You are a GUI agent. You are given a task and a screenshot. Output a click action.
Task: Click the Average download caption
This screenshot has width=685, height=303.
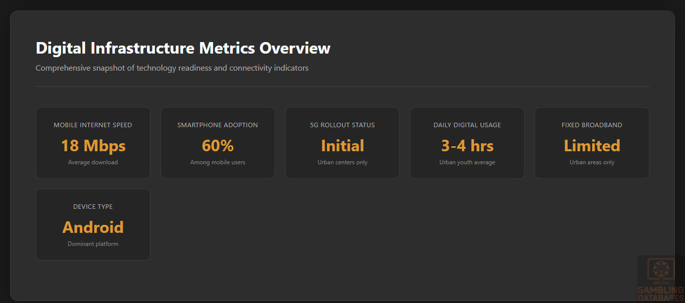(93, 162)
